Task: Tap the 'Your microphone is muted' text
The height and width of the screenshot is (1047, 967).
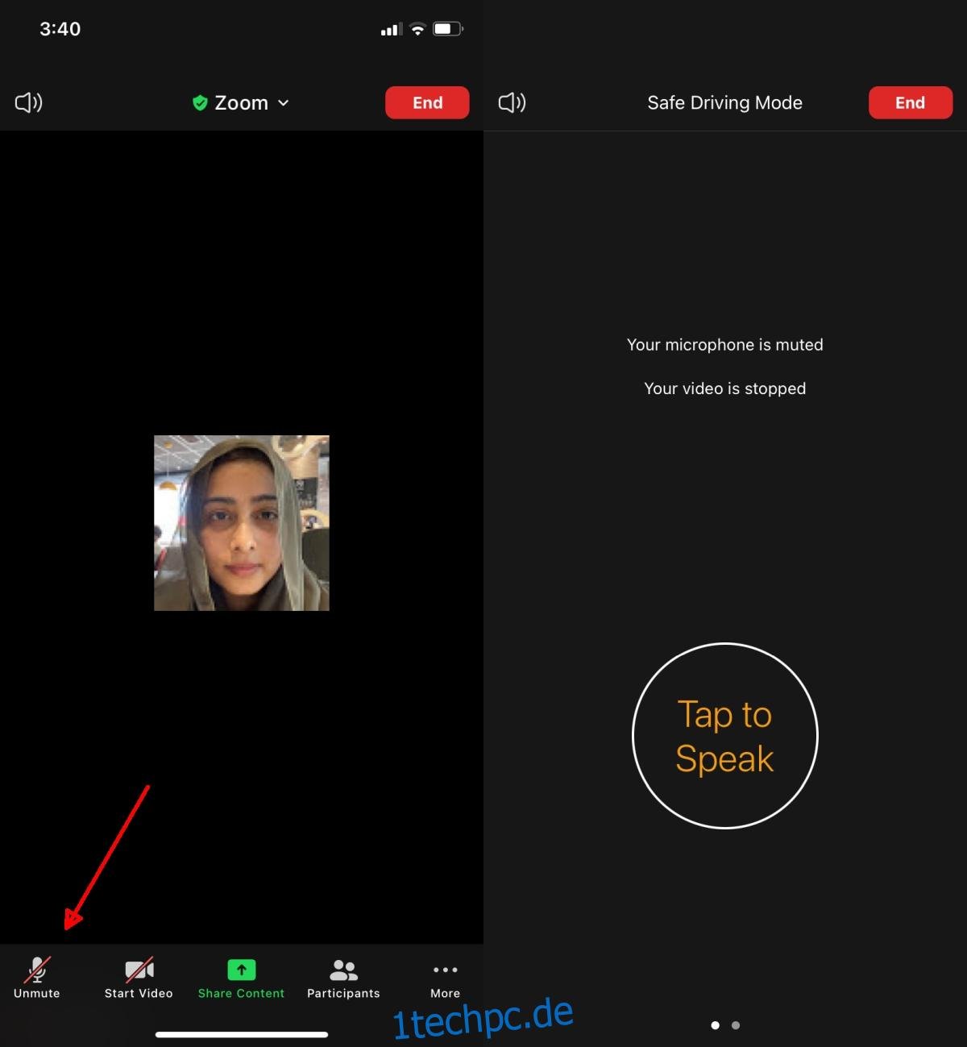Action: [725, 345]
